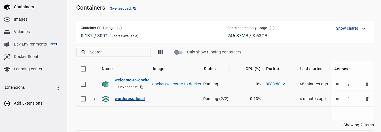
Task: Expand Show charts
Action: 351,28
